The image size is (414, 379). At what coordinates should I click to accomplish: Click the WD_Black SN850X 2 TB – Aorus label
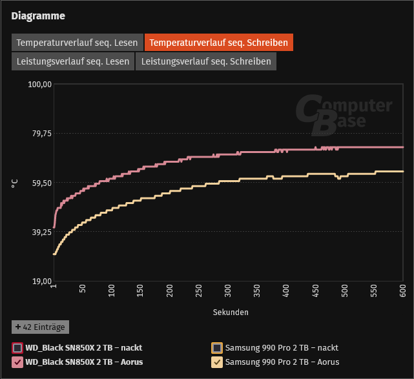point(84,362)
